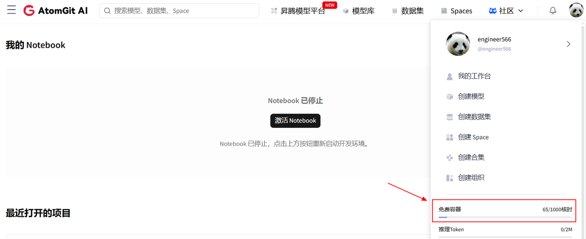This screenshot has height=239, width=586.
Task: Click the Ascend model platform icon
Action: pos(274,10)
